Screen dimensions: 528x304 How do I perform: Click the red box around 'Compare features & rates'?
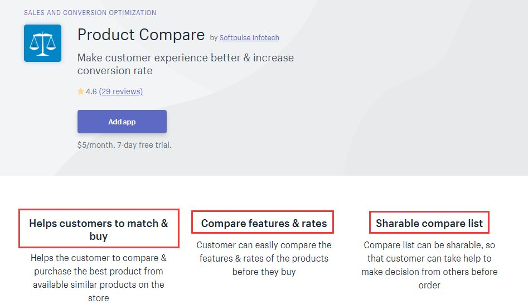click(x=263, y=222)
